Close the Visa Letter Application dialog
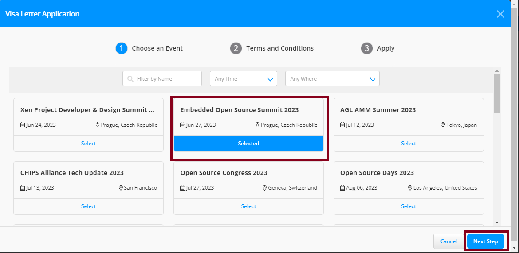The image size is (519, 253). [500, 14]
